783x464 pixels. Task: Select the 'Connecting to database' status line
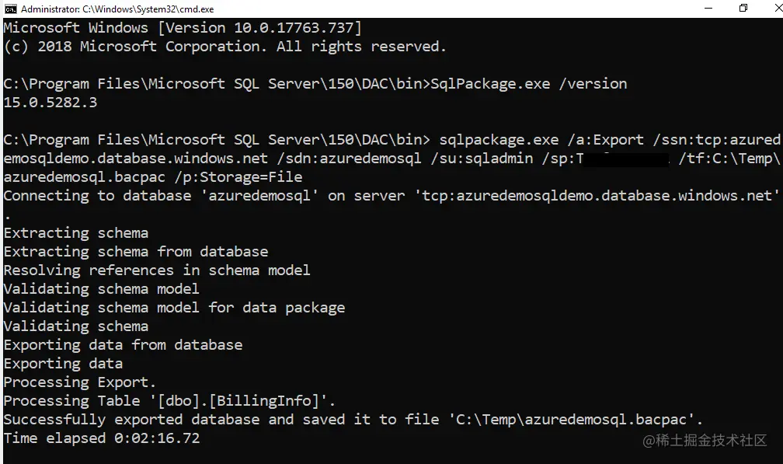pos(233,195)
